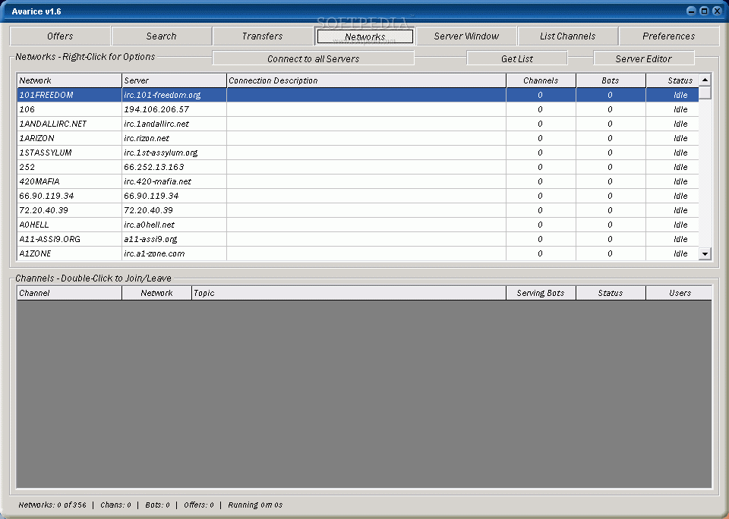The image size is (729, 519).
Task: Click Chans: 0 in status bar
Action: click(x=115, y=505)
